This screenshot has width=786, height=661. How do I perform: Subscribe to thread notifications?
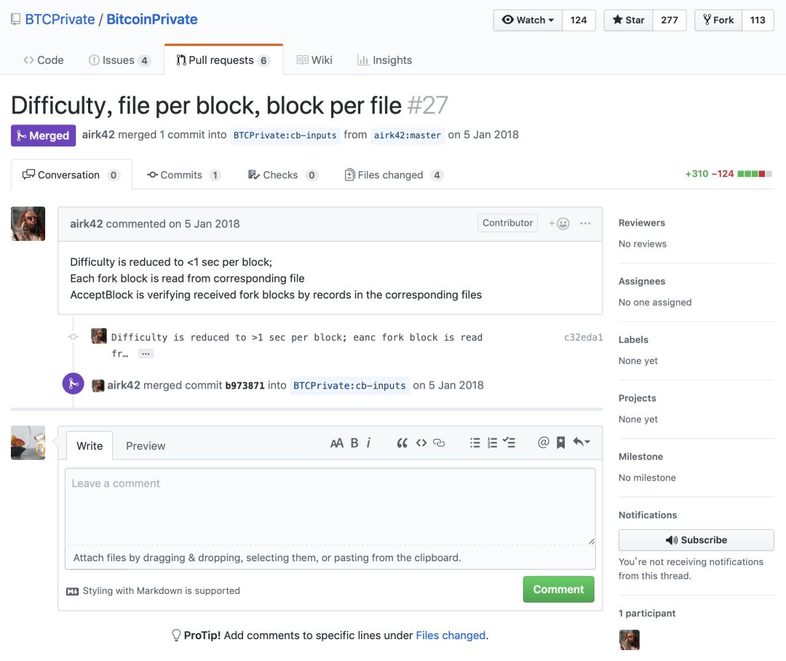pyautogui.click(x=696, y=540)
